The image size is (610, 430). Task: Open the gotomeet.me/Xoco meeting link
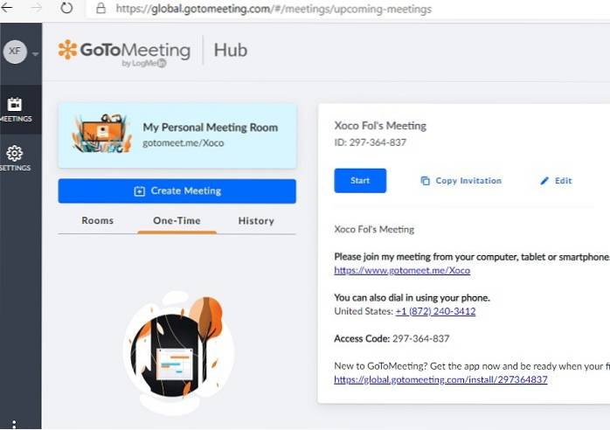(402, 271)
